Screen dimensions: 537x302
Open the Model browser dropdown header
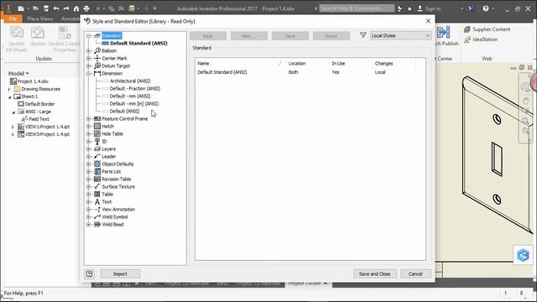tap(18, 73)
